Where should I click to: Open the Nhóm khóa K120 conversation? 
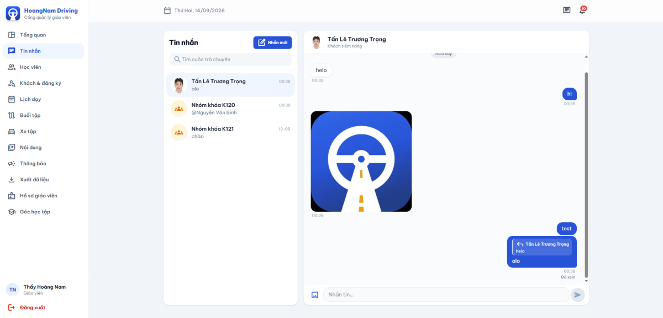coord(230,109)
